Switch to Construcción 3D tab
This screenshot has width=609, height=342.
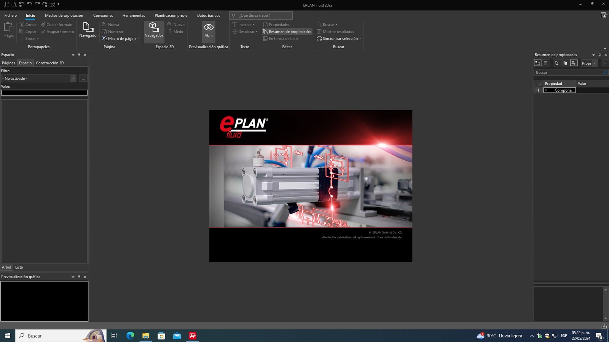[50, 63]
